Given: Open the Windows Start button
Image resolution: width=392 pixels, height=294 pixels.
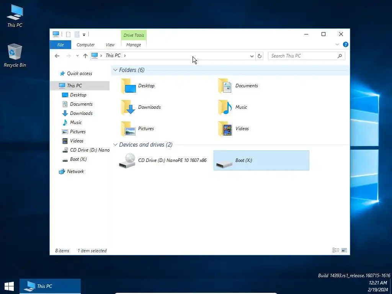Looking at the screenshot, I should click(9, 286).
